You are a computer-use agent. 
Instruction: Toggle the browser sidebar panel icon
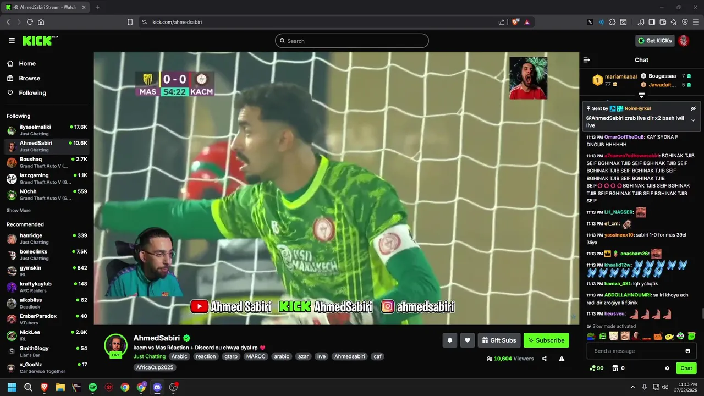point(652,22)
